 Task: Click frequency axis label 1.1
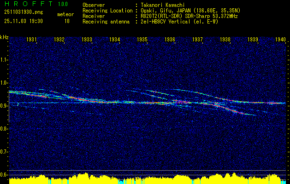pyautogui.click(x=4, y=60)
